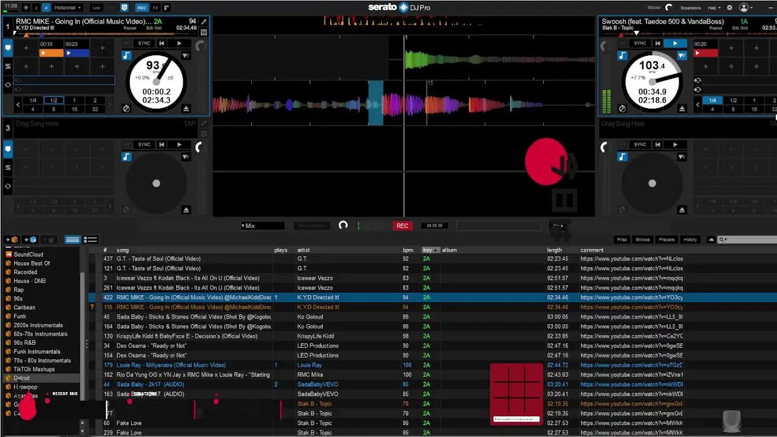
Task: Open the History panel tab
Action: click(x=690, y=240)
